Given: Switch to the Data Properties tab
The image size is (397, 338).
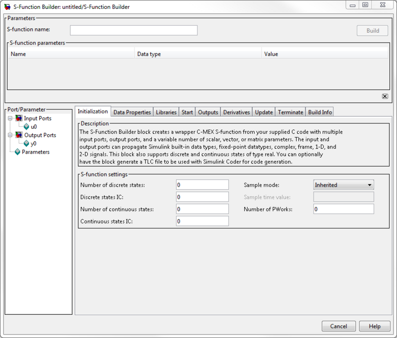Looking at the screenshot, I should [x=132, y=113].
